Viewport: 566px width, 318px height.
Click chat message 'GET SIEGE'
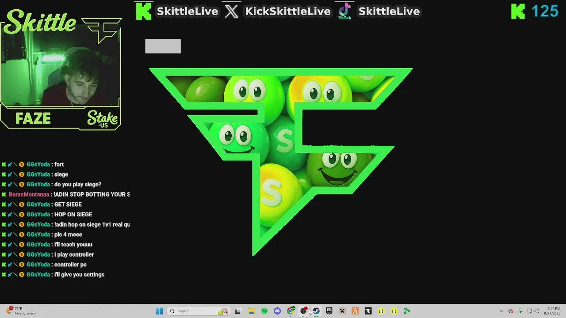[x=68, y=204]
